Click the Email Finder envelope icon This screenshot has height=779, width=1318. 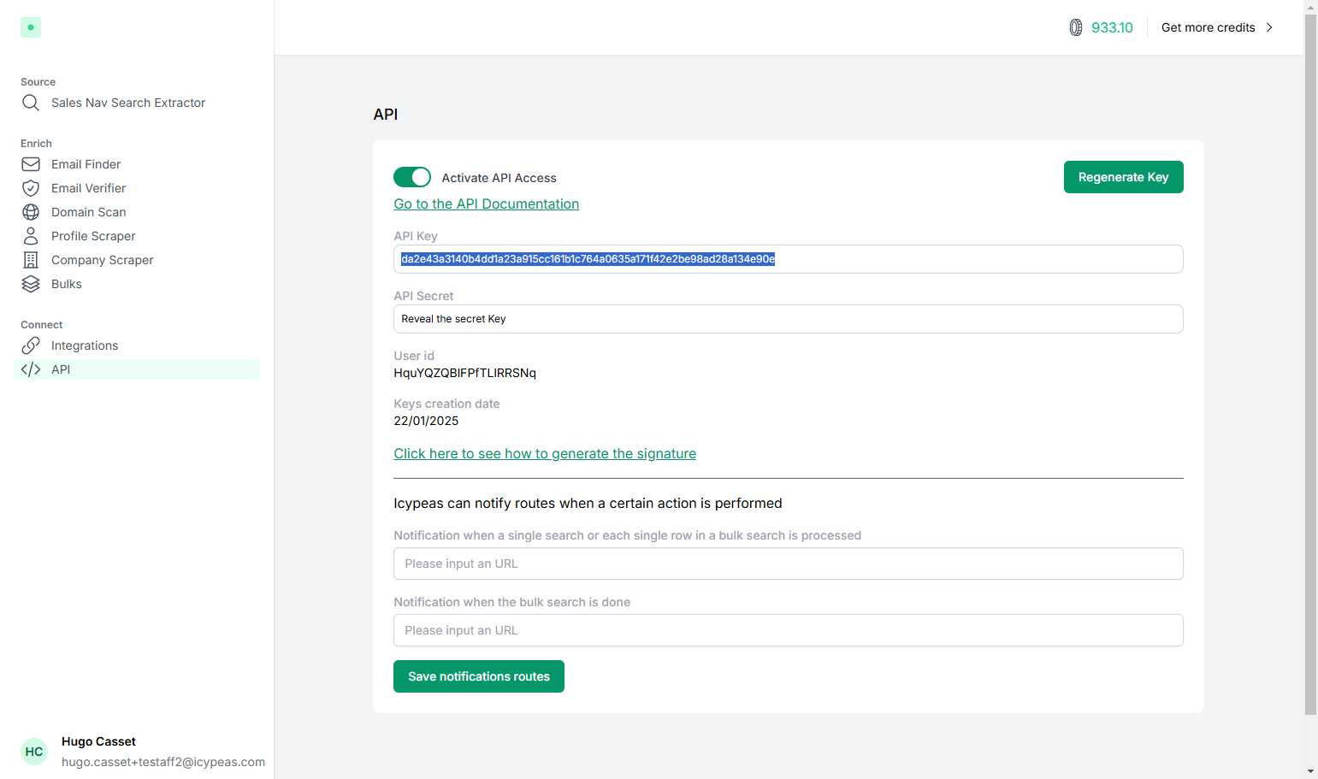[x=31, y=164]
